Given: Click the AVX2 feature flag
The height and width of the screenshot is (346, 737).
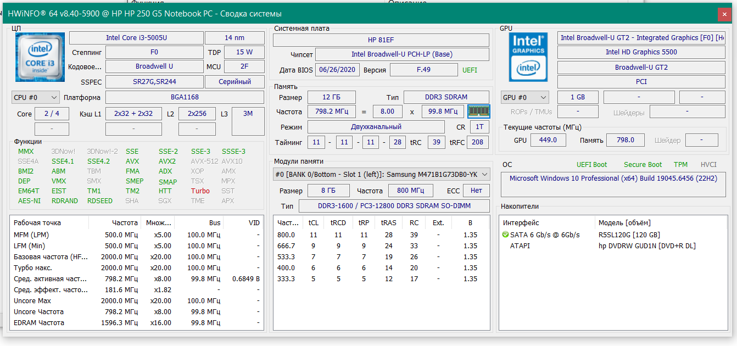Looking at the screenshot, I should click(x=167, y=161).
